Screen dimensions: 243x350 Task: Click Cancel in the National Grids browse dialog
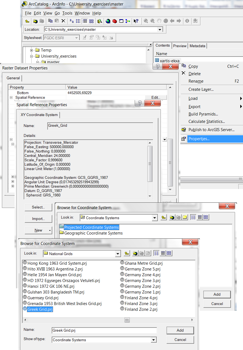point(180,340)
